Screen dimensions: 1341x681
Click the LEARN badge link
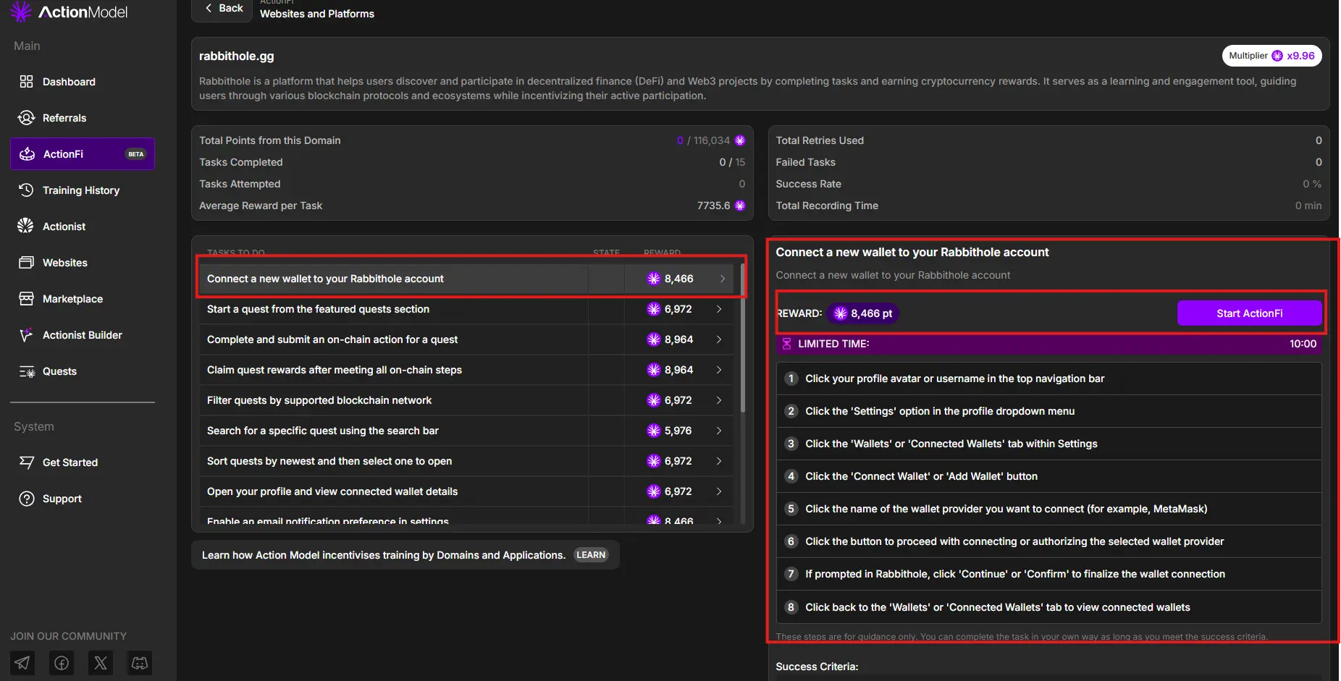591,555
